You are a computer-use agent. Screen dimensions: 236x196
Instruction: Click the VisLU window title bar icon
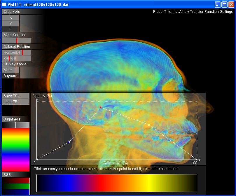[x=4, y=5]
